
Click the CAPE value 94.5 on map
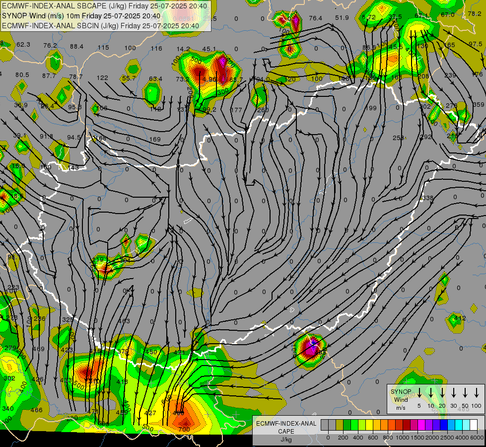coord(74,138)
